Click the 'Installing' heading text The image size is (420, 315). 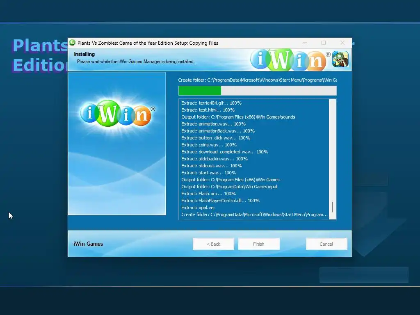click(x=84, y=54)
